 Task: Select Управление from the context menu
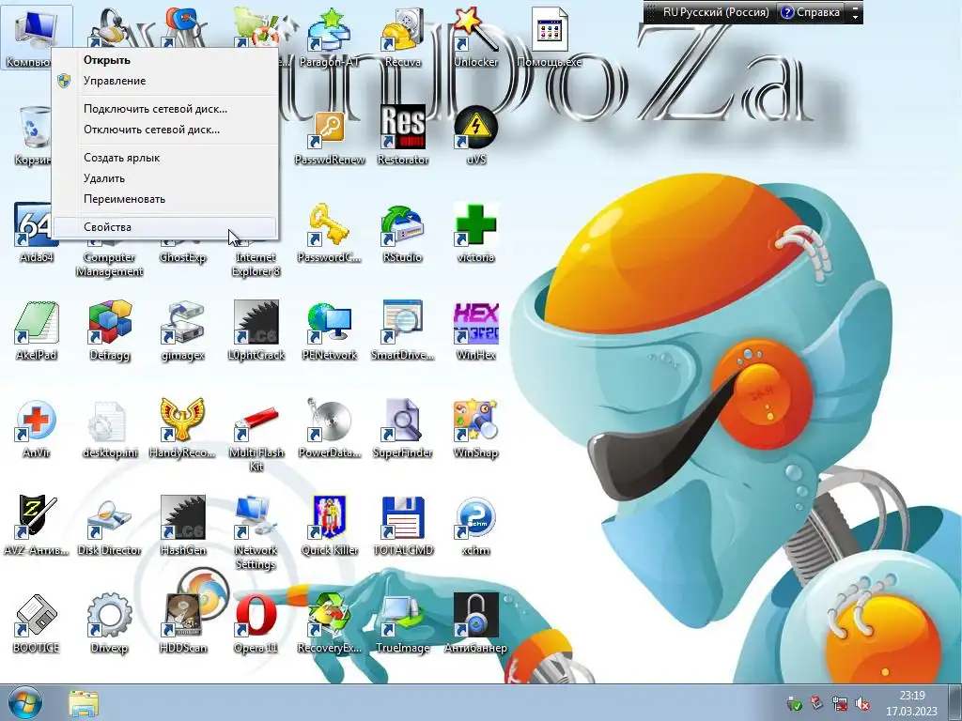pos(164,81)
